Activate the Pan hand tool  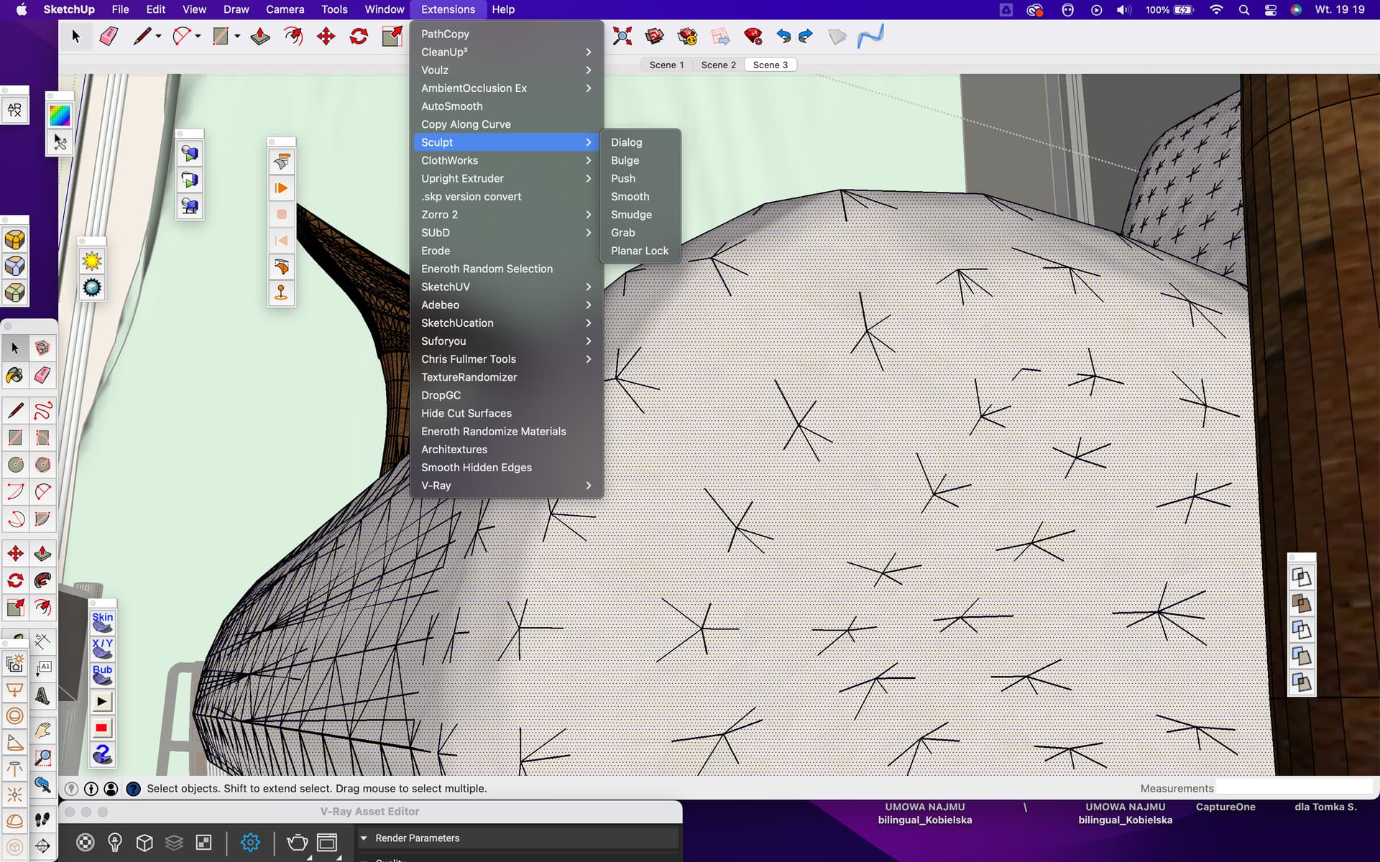tap(43, 729)
